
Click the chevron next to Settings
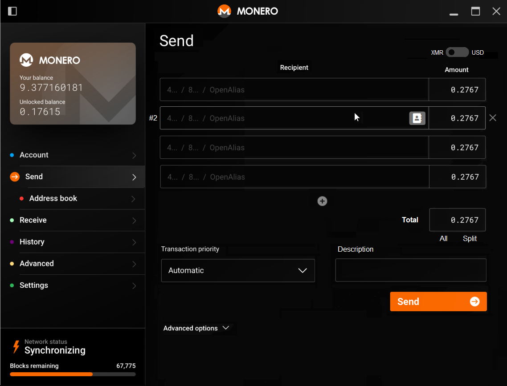point(134,285)
